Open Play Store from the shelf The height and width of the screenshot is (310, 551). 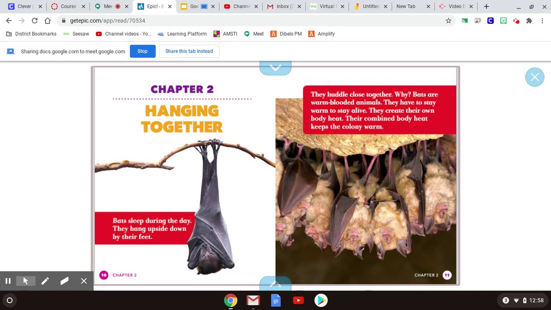[321, 301]
